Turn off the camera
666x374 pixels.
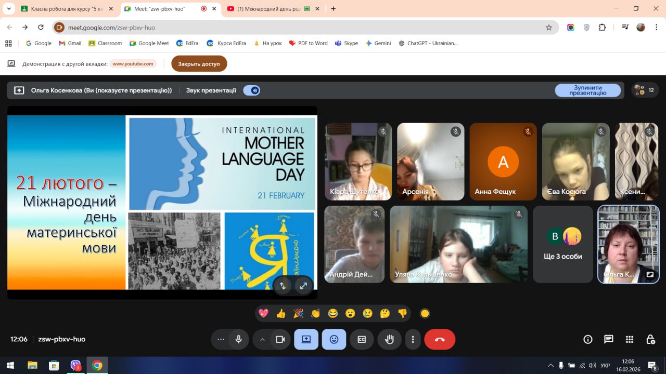point(280,339)
